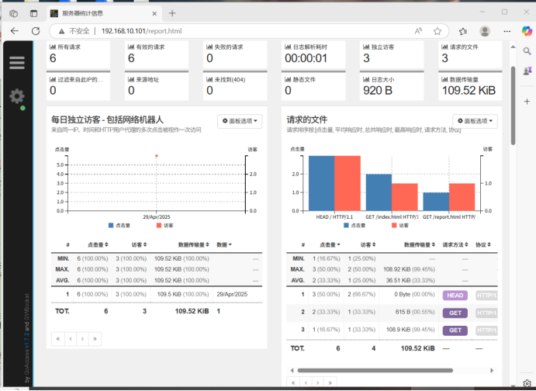Click the 920 B log size value
Image resolution: width=536 pixels, height=391 pixels.
378,91
